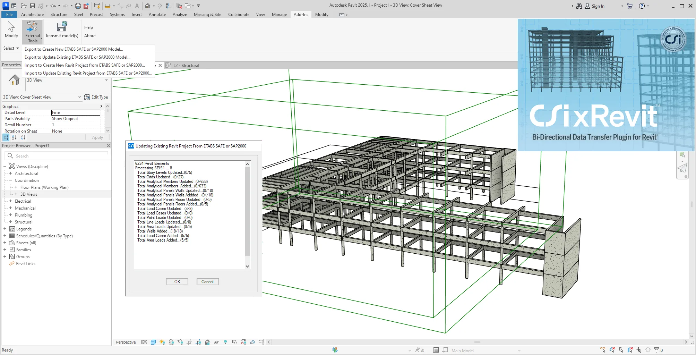Click the Detail Level icon in view control bar
This screenshot has height=355, width=696.
tap(144, 342)
